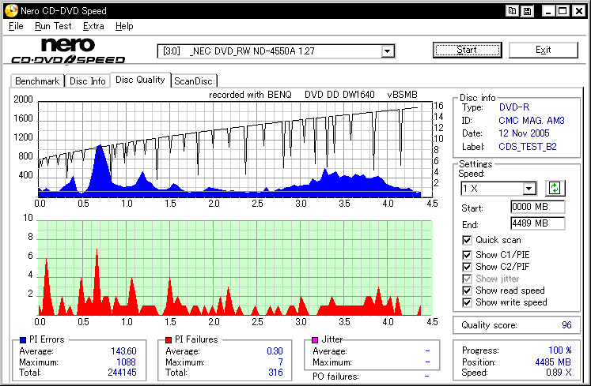Click the blue PI Errors color swatch
This screenshot has width=591, height=386.
pyautogui.click(x=23, y=340)
